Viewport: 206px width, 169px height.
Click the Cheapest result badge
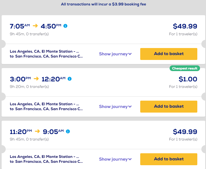pos(185,68)
